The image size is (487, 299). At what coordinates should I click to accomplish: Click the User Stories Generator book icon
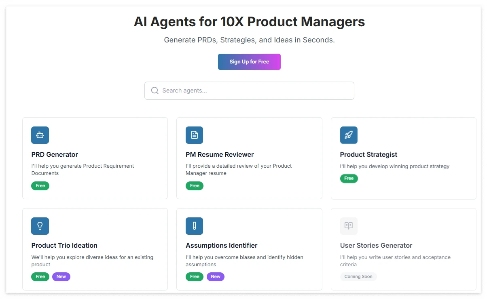(x=349, y=226)
